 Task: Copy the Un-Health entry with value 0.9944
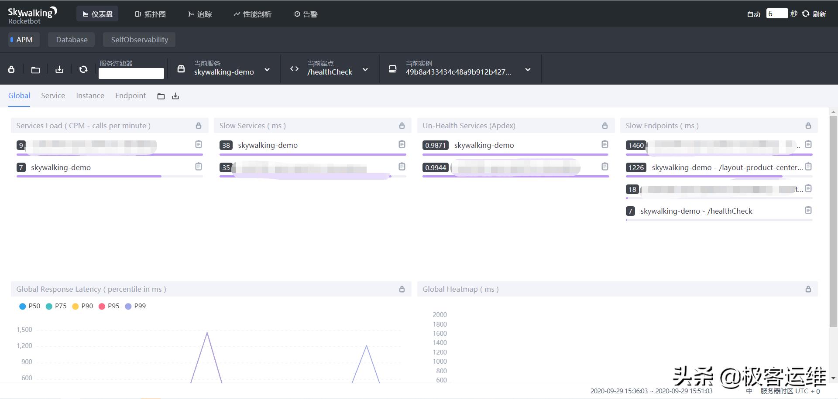coord(605,167)
